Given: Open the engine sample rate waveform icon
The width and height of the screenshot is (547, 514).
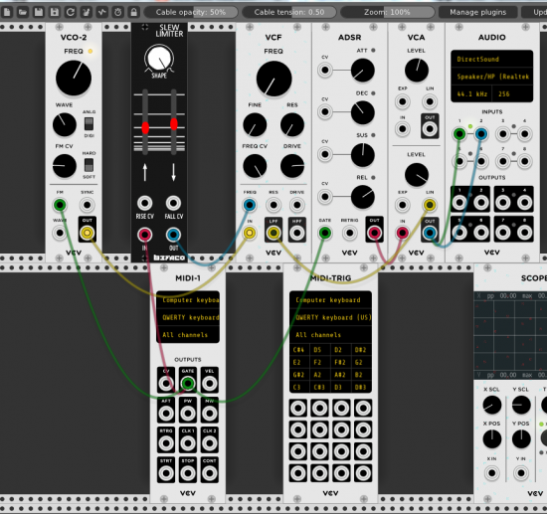Looking at the screenshot, I should click(101, 12).
